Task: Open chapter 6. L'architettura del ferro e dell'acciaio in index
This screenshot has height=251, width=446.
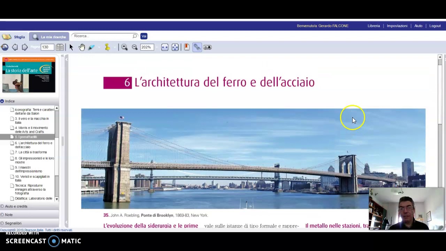Action: click(x=32, y=145)
